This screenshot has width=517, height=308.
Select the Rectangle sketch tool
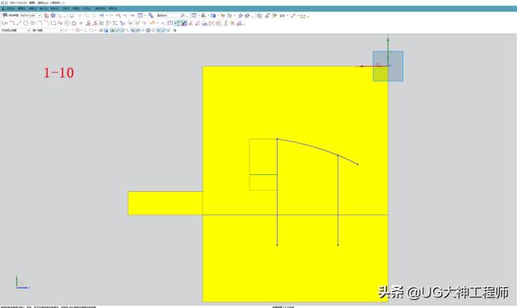coord(53,23)
